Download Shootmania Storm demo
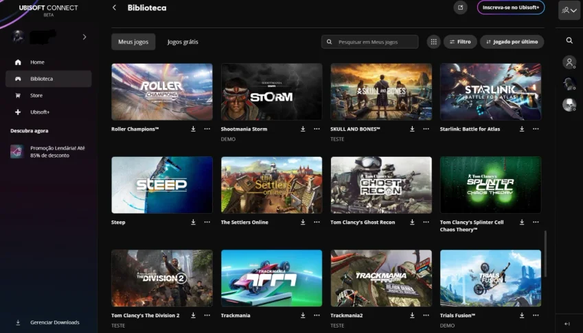This screenshot has height=333, width=583. coord(303,129)
